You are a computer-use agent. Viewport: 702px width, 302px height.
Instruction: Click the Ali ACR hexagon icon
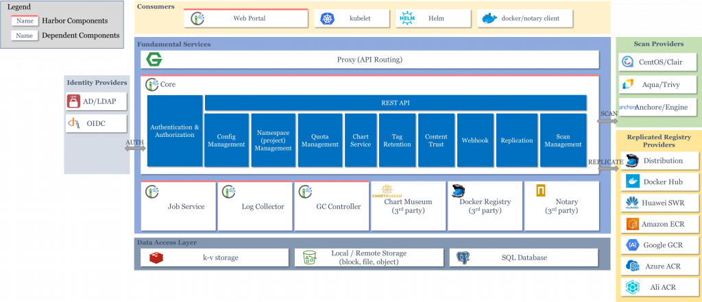click(632, 287)
